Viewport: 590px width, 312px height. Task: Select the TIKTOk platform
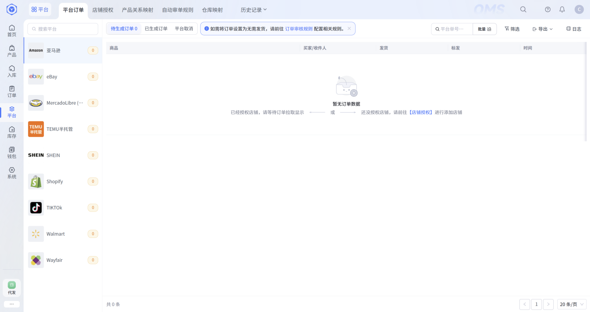point(63,208)
